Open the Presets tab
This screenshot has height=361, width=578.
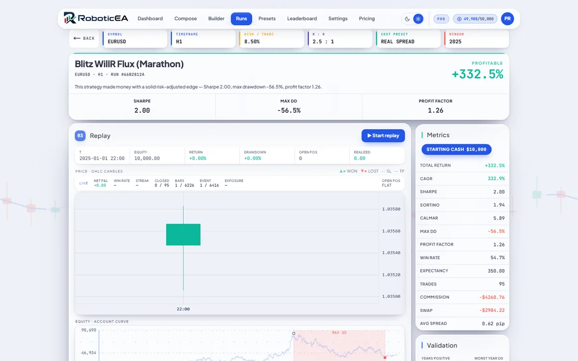click(267, 19)
